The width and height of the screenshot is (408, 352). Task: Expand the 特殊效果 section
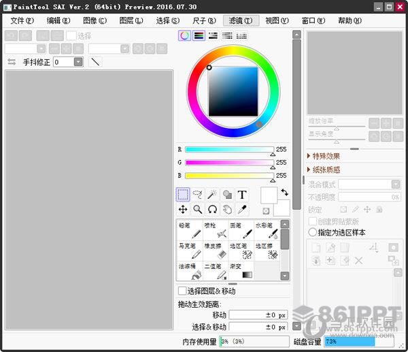click(324, 156)
